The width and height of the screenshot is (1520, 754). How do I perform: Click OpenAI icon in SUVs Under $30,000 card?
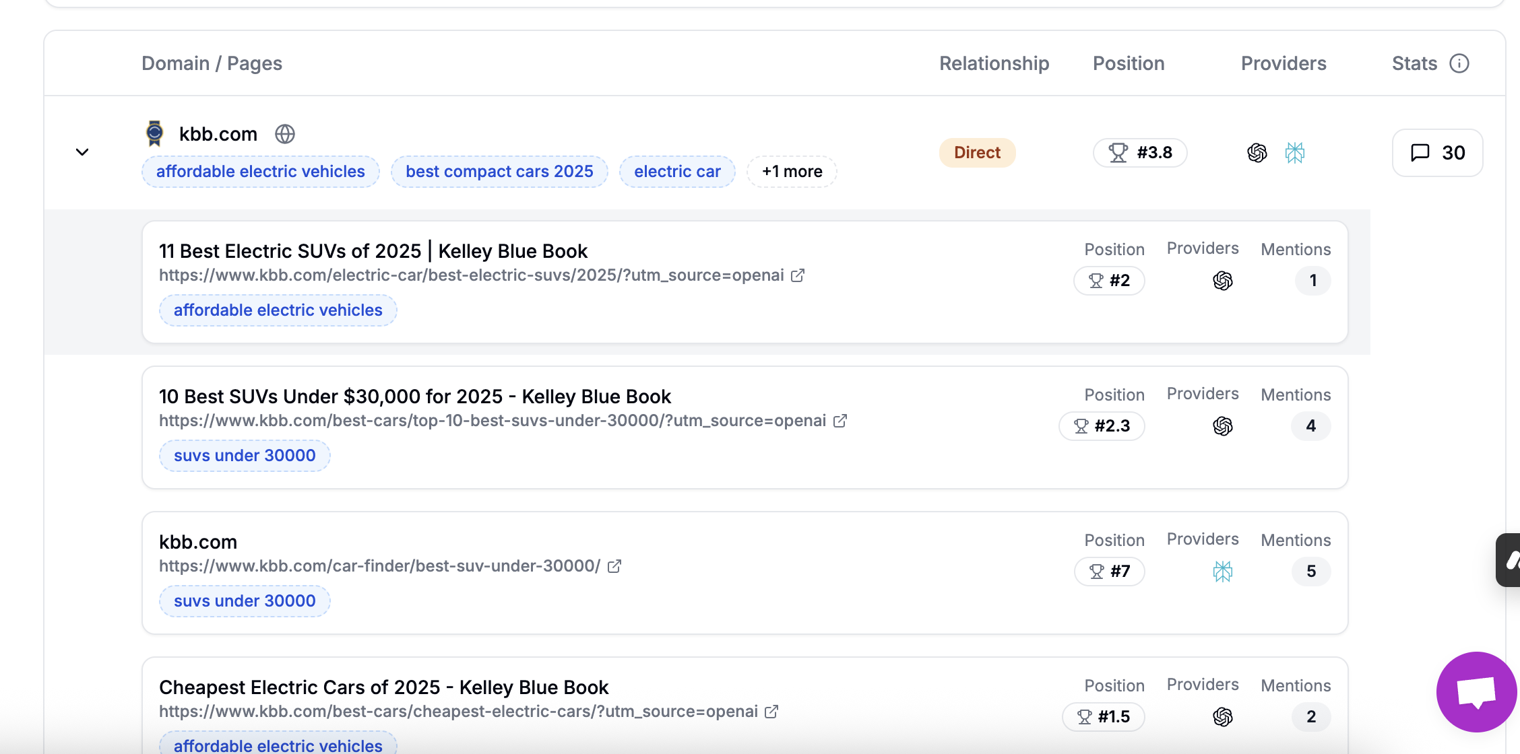pos(1223,426)
